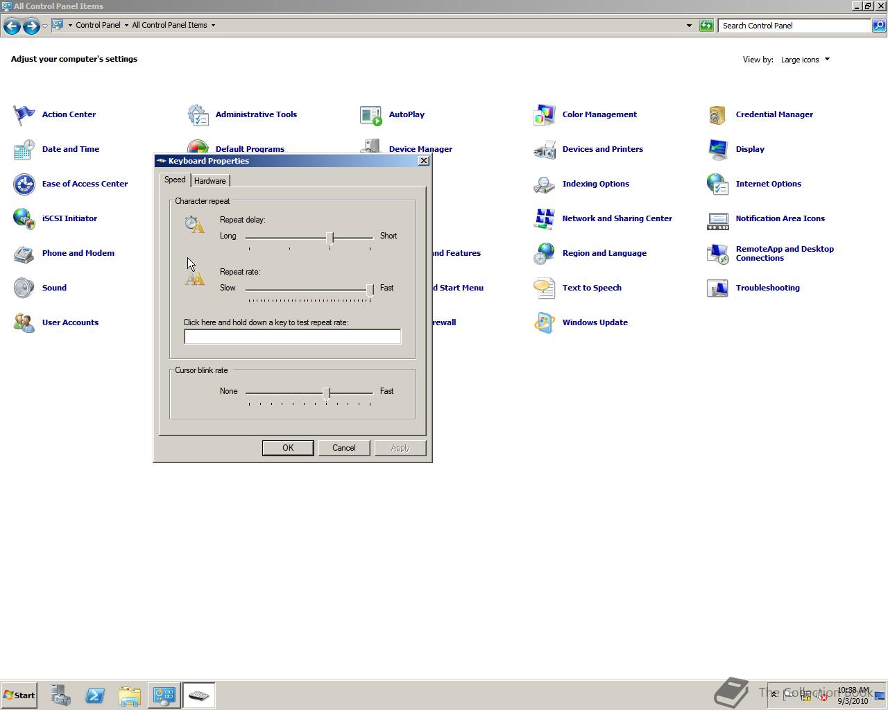Open the Network and Sharing Center icon

click(545, 218)
